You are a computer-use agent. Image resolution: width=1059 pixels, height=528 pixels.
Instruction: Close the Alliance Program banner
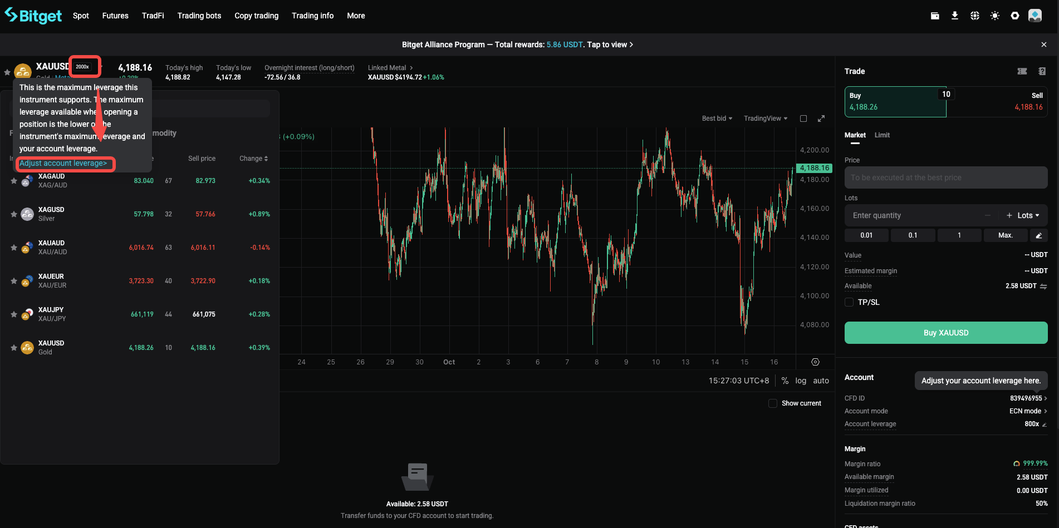(1044, 45)
